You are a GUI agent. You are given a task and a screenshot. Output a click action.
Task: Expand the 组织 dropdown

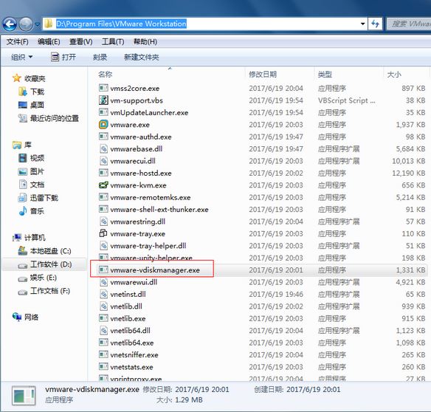click(x=21, y=57)
